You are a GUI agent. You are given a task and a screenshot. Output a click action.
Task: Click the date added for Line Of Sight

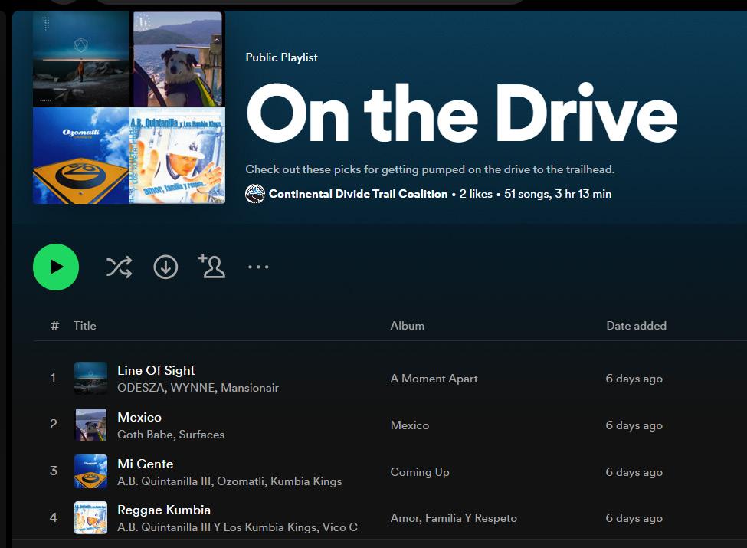(634, 379)
